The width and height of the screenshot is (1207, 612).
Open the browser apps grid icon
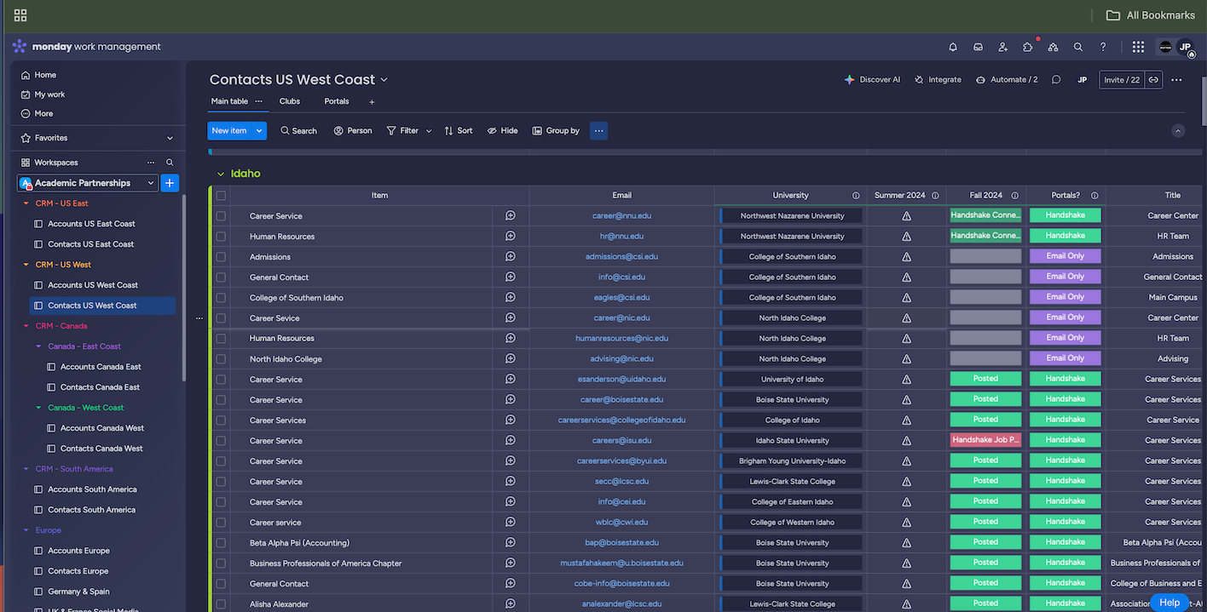click(20, 15)
